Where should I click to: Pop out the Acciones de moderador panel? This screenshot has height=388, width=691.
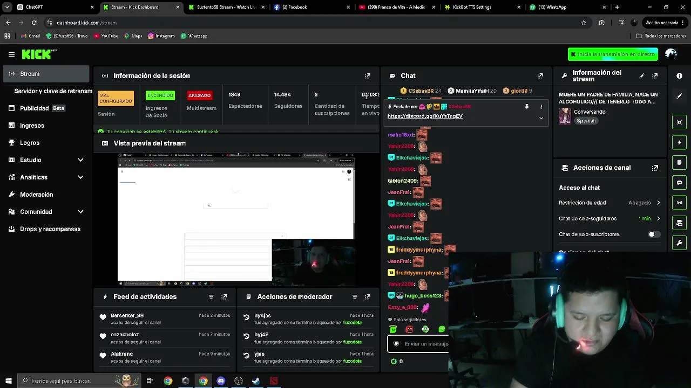pos(368,297)
